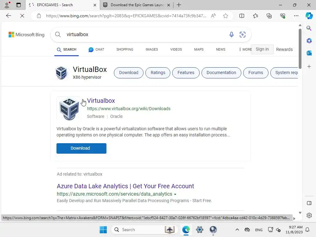The height and width of the screenshot is (237, 316).
Task: Open the Collections icon
Action: click(x=269, y=16)
